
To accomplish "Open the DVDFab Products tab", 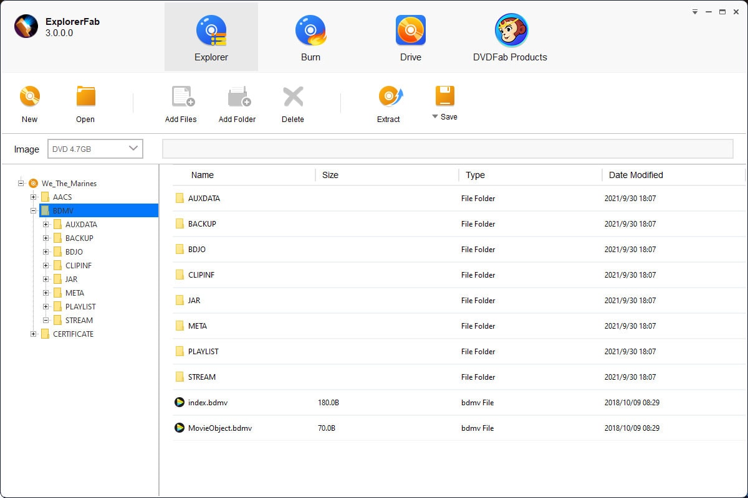I will point(510,37).
